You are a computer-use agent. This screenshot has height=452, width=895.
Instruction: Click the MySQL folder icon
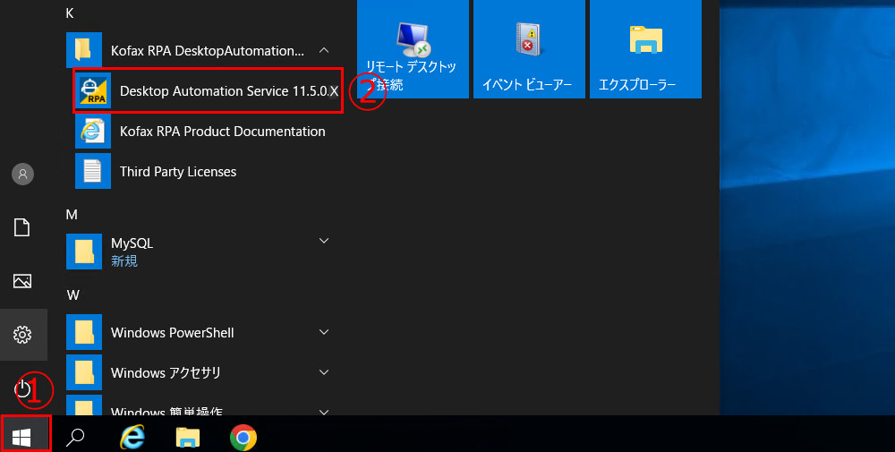click(x=84, y=252)
